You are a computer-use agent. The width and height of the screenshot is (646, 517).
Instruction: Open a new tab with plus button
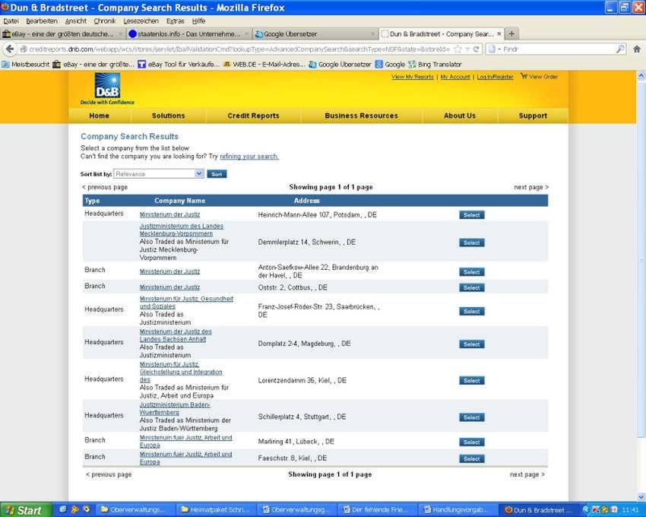pos(511,33)
